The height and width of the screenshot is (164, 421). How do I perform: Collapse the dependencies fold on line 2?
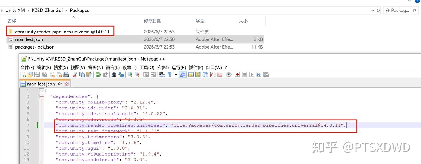42,96
